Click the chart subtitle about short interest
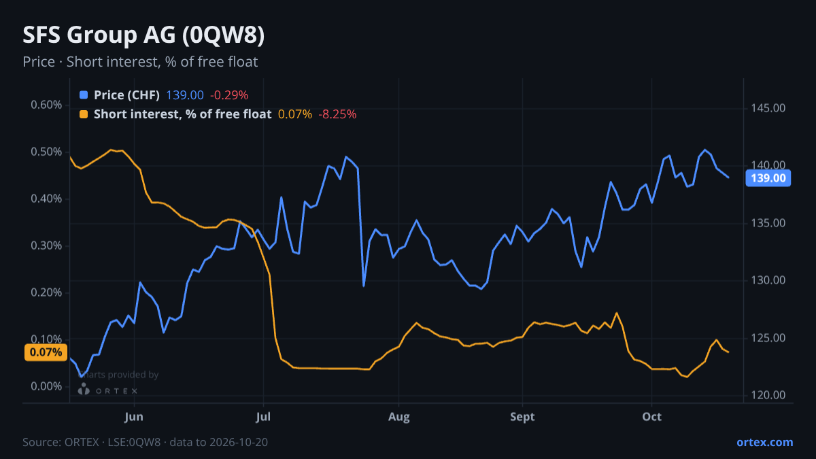This screenshot has height=459, width=816. pos(140,62)
